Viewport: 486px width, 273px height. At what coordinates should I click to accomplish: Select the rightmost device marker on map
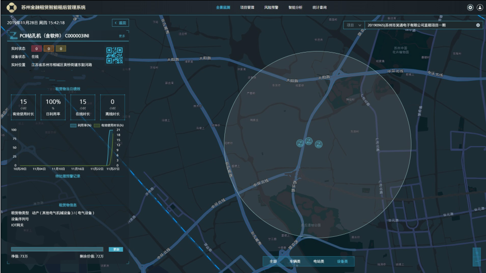(x=319, y=144)
